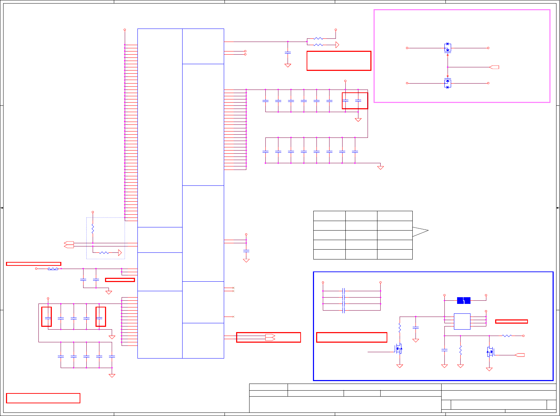Viewport: 560px width, 416px height.
Task: Select the horizontal resistor in the dashed box
Action: [x=104, y=252]
